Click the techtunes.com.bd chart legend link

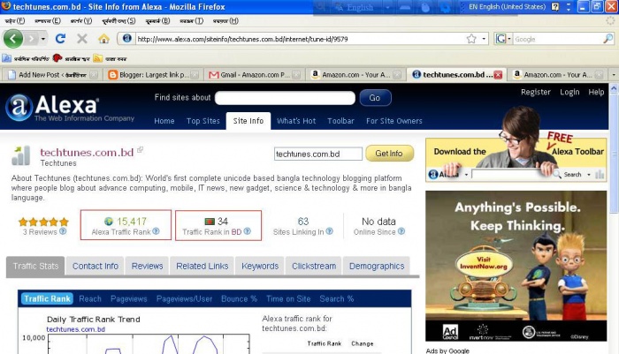[x=76, y=329]
